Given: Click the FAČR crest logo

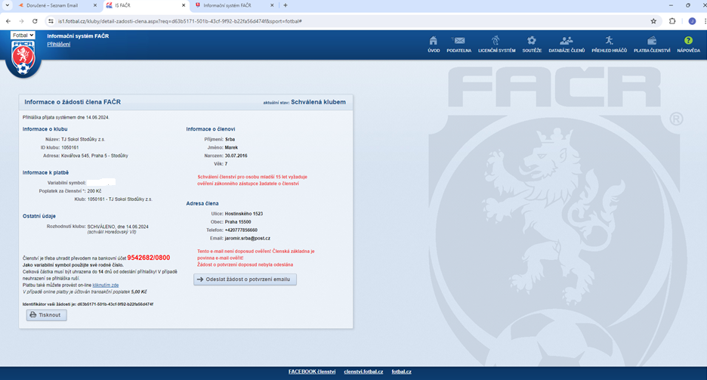Looking at the screenshot, I should pyautogui.click(x=23, y=59).
